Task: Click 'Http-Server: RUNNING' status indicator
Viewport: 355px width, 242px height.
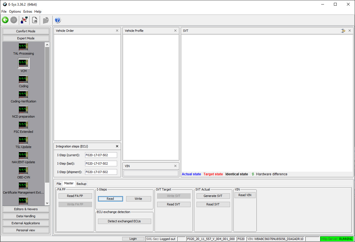Action: [337, 239]
